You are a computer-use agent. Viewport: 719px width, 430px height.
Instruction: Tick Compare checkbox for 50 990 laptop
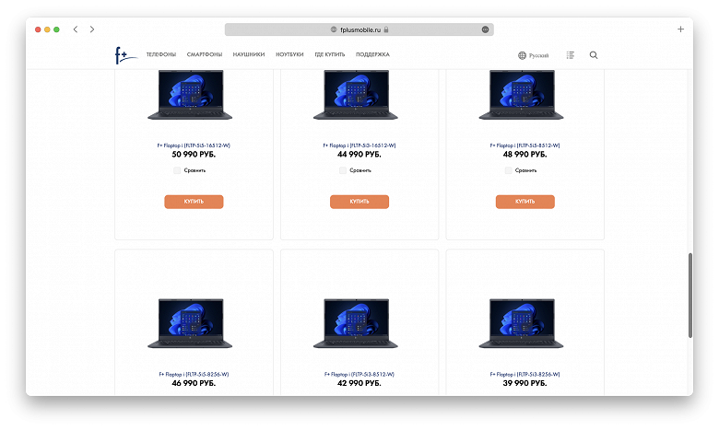tap(177, 170)
